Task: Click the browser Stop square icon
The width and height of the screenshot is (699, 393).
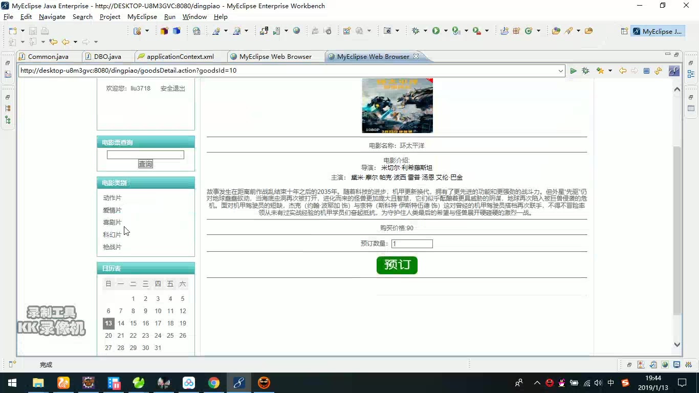Action: point(646,71)
